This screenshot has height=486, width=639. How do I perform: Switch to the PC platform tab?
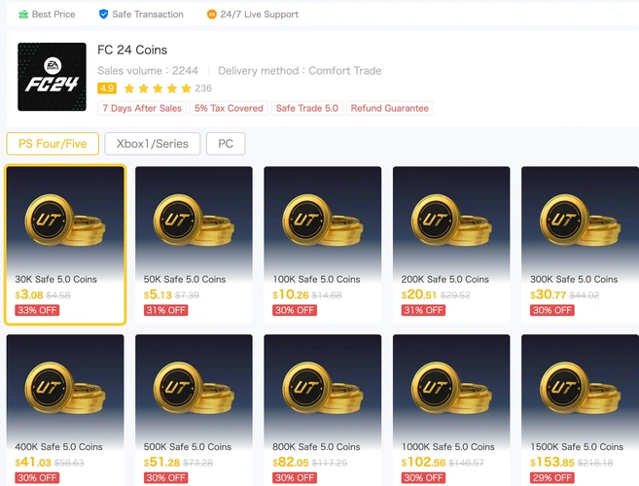226,144
